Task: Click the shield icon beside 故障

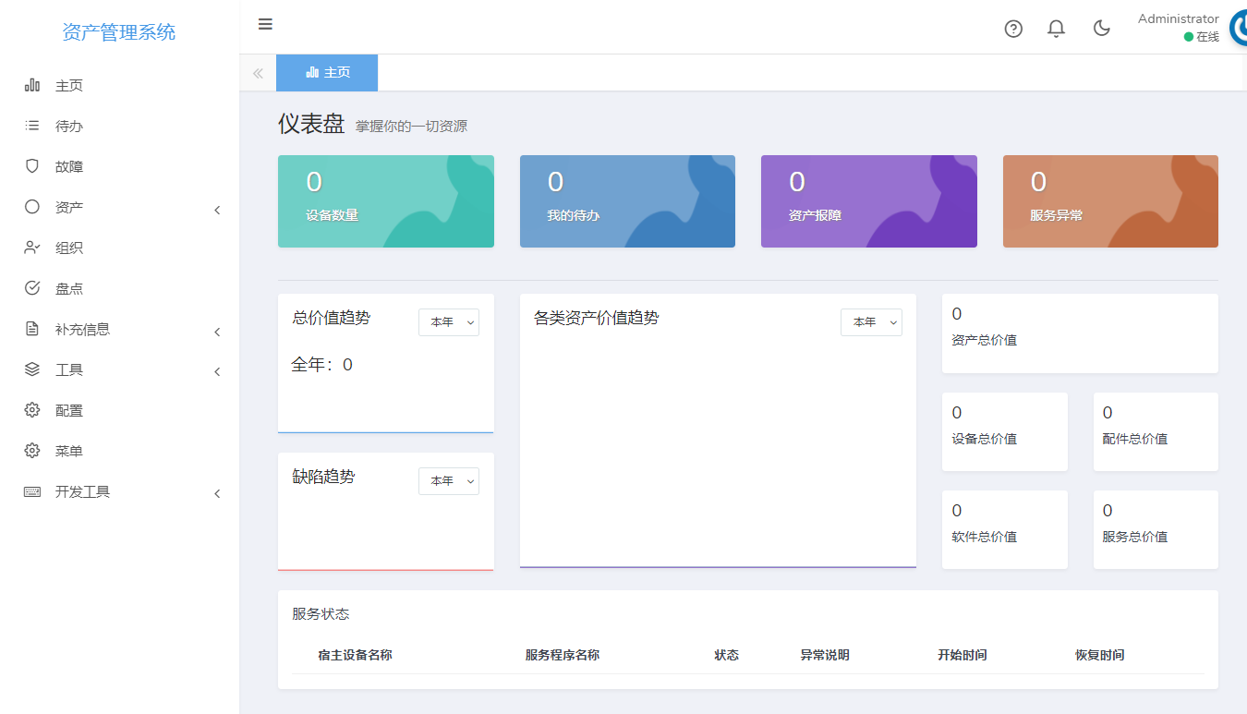Action: click(x=31, y=166)
